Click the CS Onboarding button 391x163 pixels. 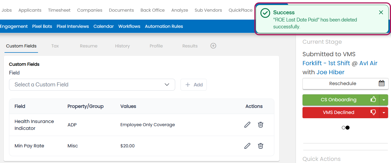341,100
